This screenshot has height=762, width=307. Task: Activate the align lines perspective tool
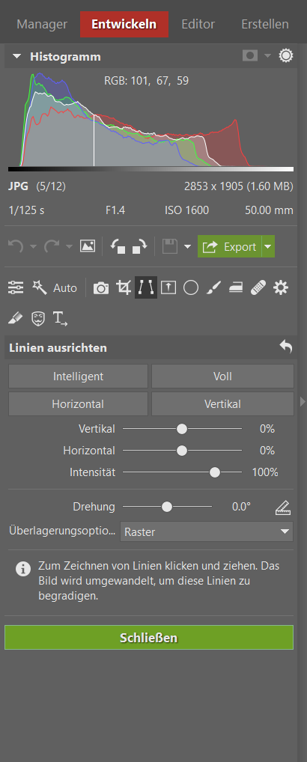point(146,287)
